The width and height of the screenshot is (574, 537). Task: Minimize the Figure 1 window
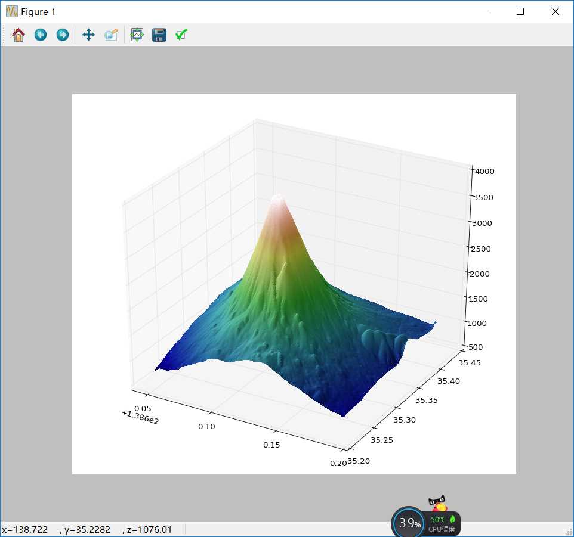pyautogui.click(x=486, y=11)
